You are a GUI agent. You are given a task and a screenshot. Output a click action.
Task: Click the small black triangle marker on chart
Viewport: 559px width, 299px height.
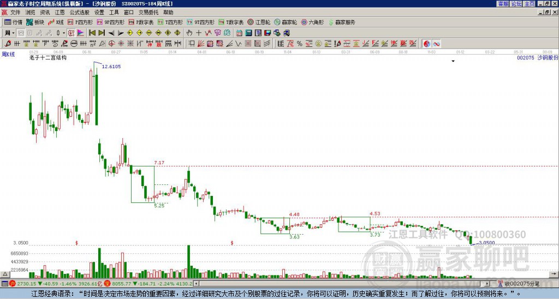coord(453,61)
